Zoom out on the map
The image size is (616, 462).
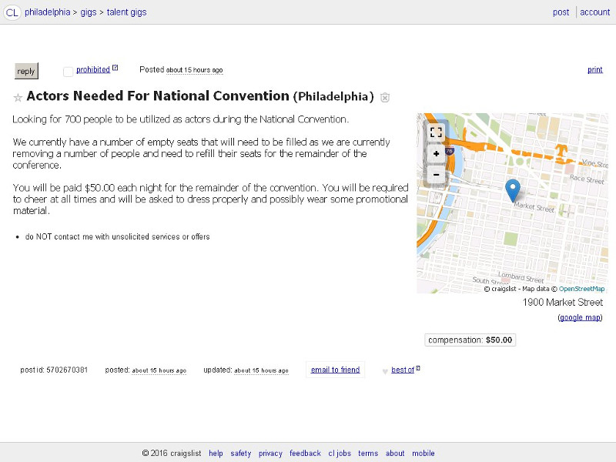click(436, 175)
